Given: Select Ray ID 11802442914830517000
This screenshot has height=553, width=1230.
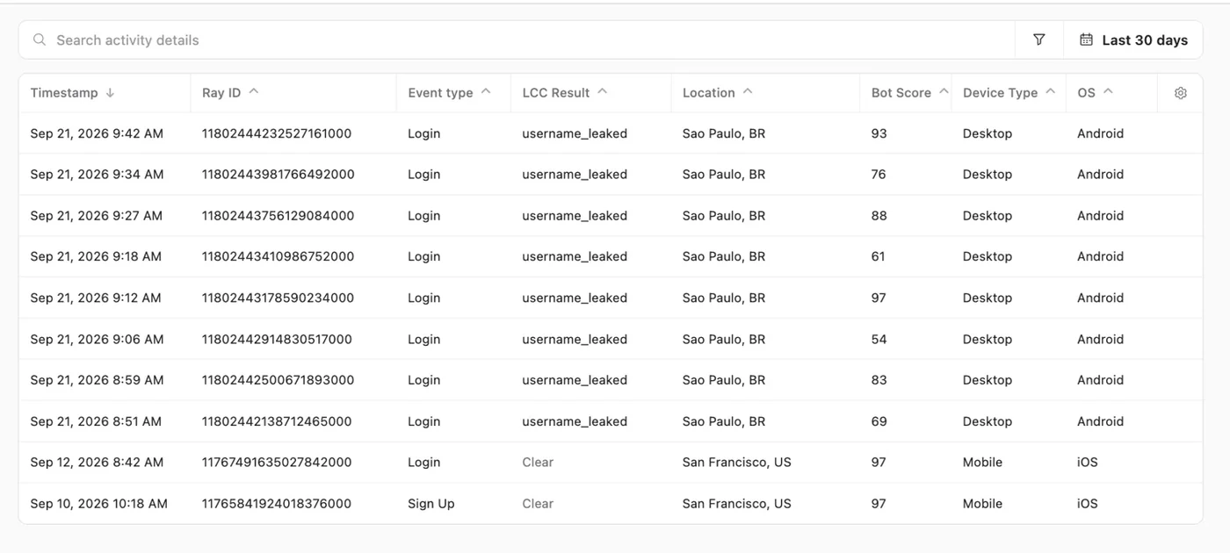Looking at the screenshot, I should click(x=277, y=339).
